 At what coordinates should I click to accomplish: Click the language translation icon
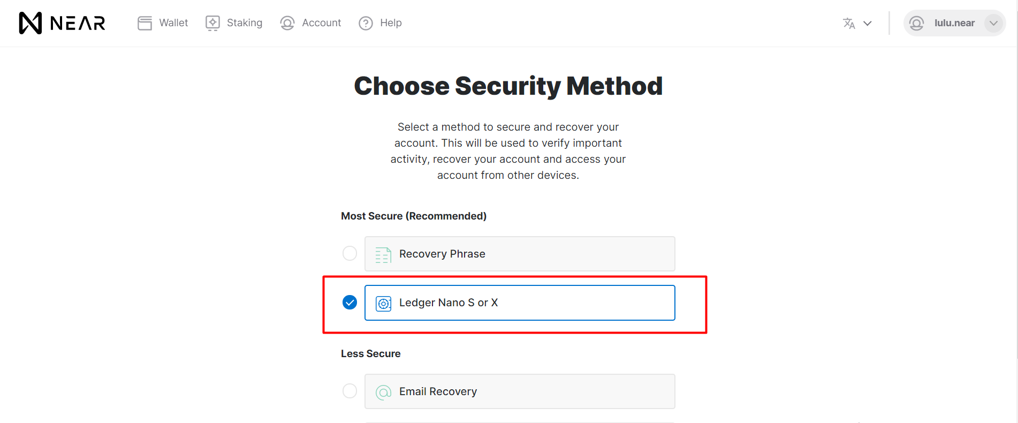tap(849, 23)
